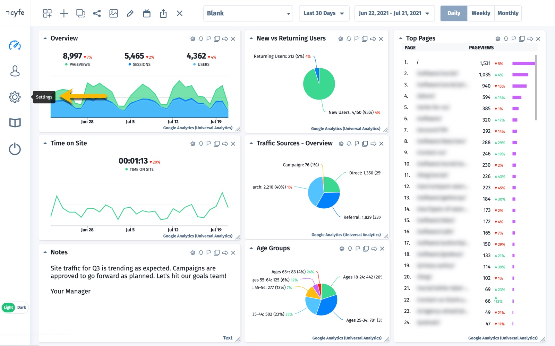Switch theme to Dark mode
The image size is (555, 346).
(22, 308)
